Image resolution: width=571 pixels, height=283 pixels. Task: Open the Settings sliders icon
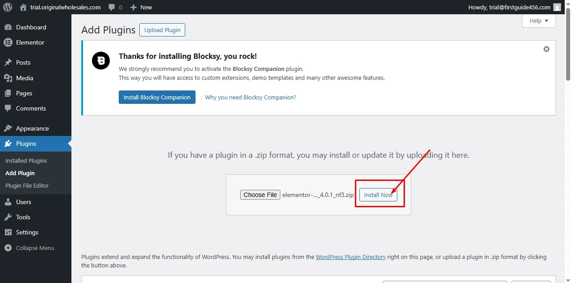pos(9,232)
